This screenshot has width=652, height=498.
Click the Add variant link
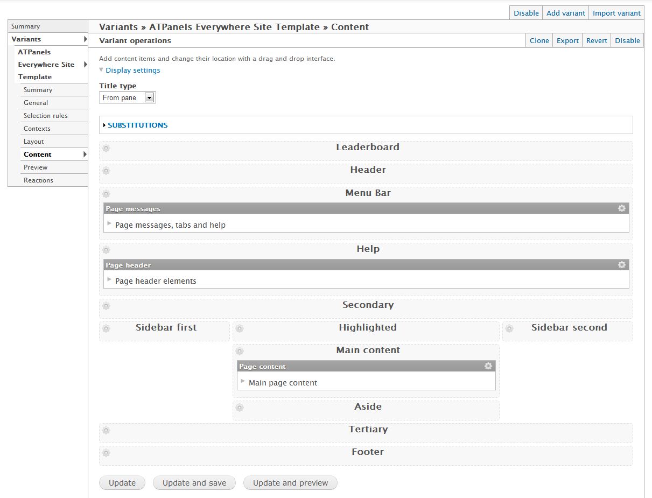[x=566, y=13]
